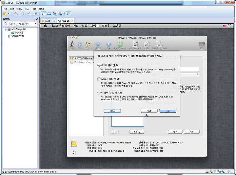Click the US flag input source icon

click(225, 26)
